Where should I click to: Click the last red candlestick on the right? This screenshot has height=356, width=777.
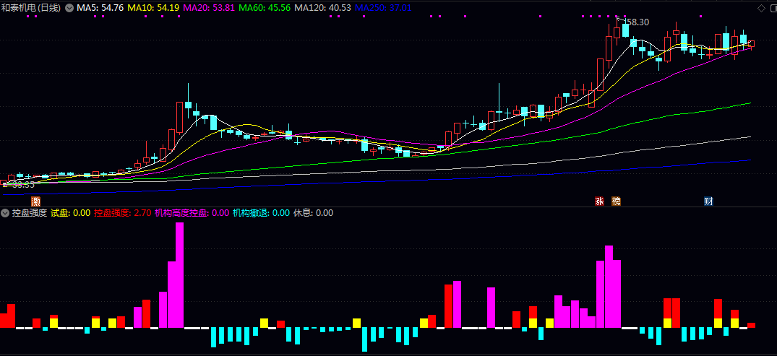[x=751, y=43]
